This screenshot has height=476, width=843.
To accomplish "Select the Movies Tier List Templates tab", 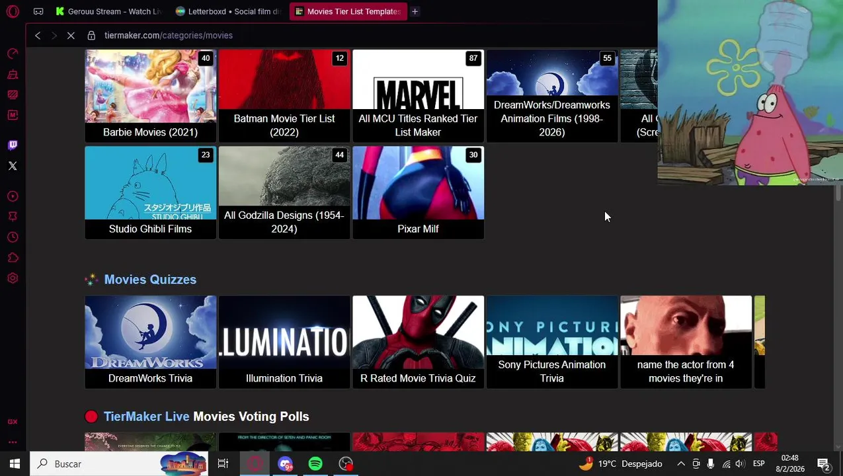I will 348,11.
